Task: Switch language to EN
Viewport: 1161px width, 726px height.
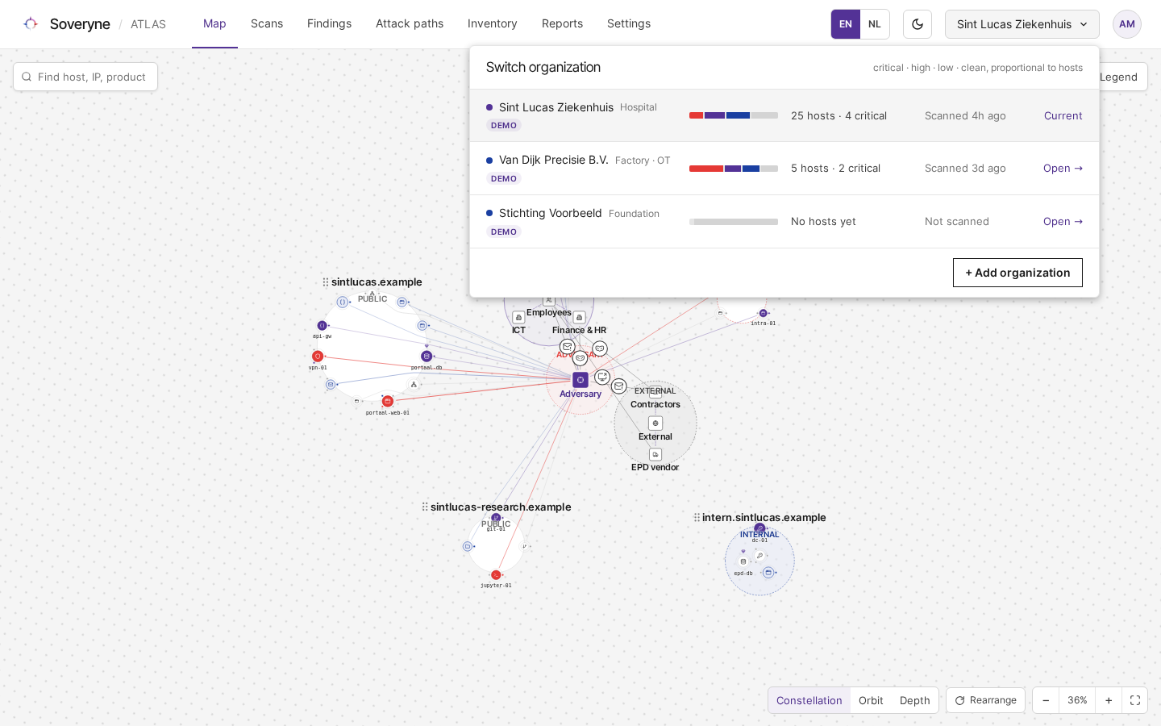Action: pos(846,24)
